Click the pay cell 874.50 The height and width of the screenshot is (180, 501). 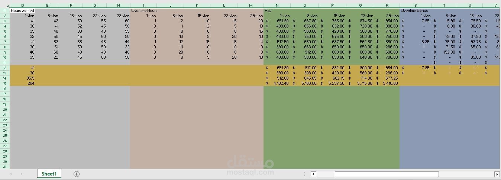point(360,21)
